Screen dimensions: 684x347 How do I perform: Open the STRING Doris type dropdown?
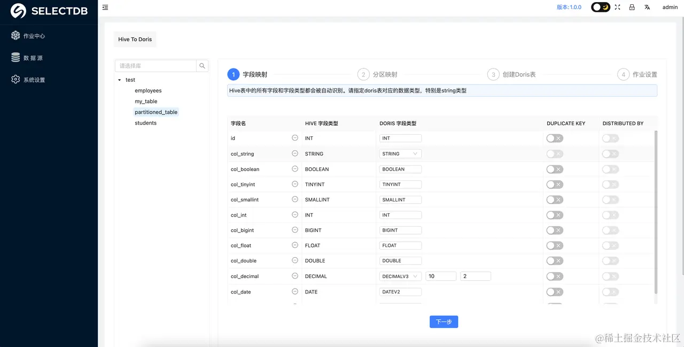click(400, 153)
